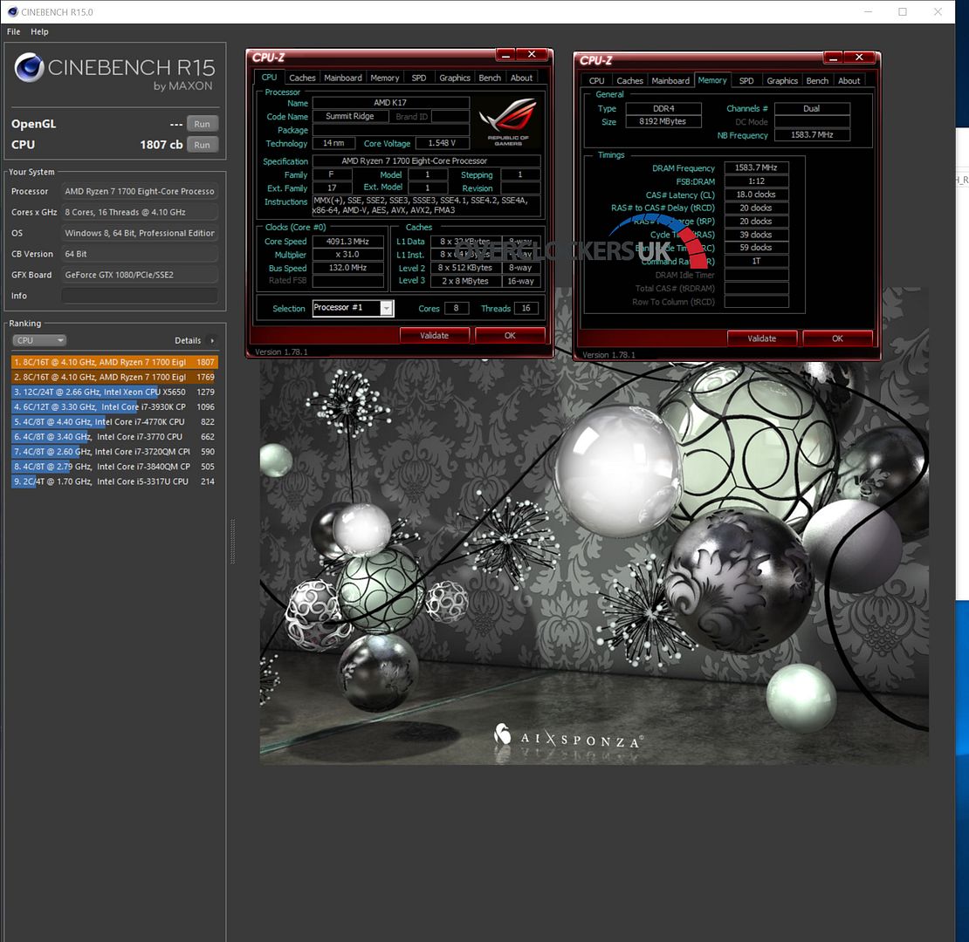
Task: Click OK in right CPU-Z window
Action: tap(837, 338)
